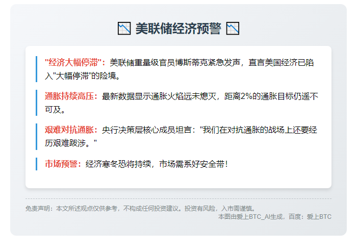Click text 美联储重量级官员博斯蒂克紧急发声
The width and height of the screenshot is (357, 252).
175,62
